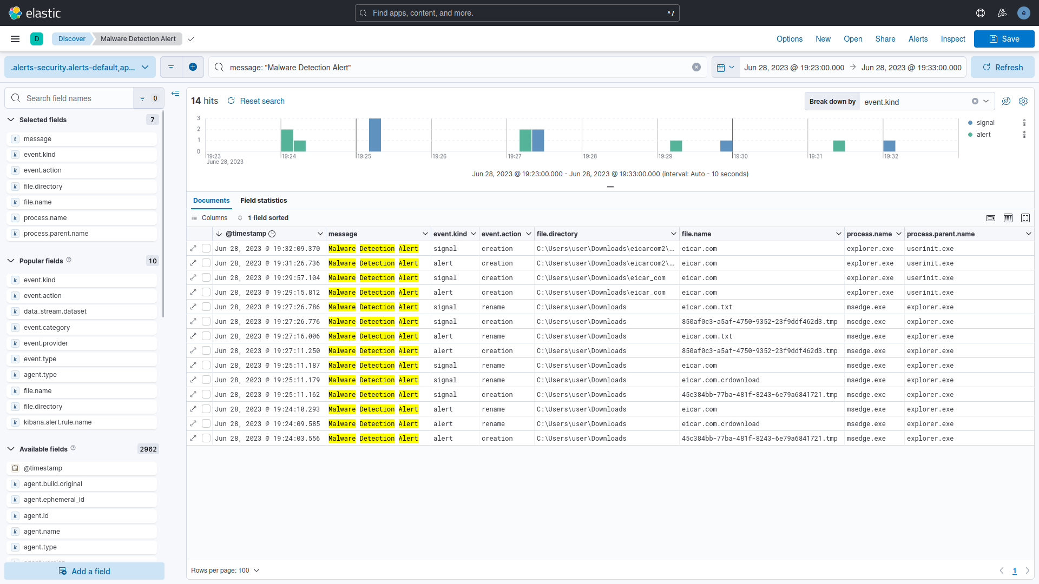
Task: Click the signal legend color dot
Action: click(970, 123)
